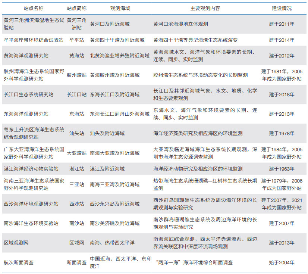This screenshot has height=274, width=308.
Task: Select 粤东上升流区海洋生态系统综合观测研究站 cell
Action: [x=34, y=133]
